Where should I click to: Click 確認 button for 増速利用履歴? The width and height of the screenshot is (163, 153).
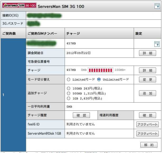tap(147, 115)
